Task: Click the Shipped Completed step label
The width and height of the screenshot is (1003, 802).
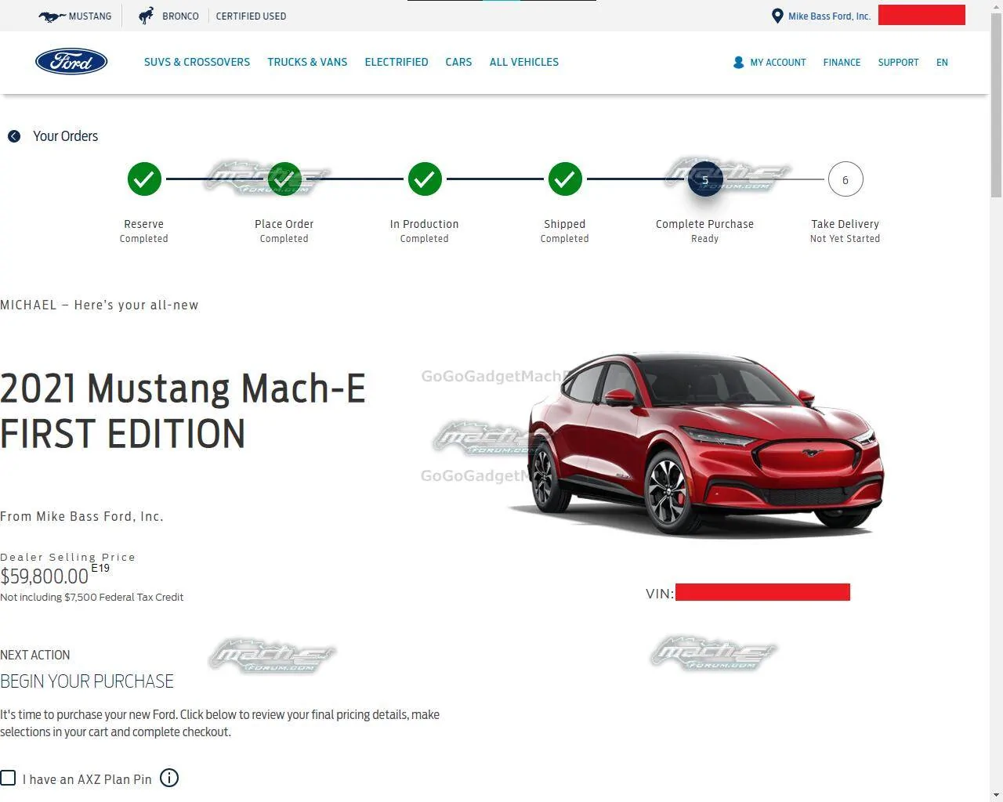Action: (564, 230)
